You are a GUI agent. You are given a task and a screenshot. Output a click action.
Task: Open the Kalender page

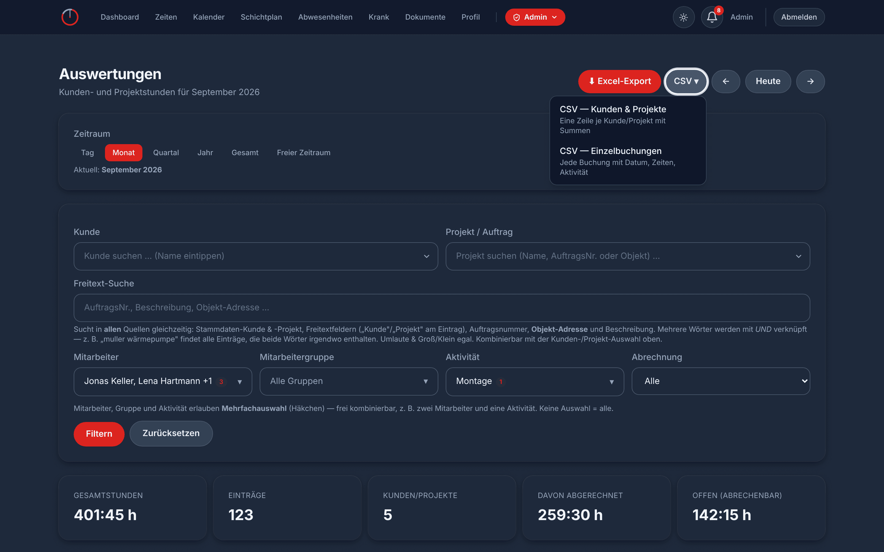point(209,17)
